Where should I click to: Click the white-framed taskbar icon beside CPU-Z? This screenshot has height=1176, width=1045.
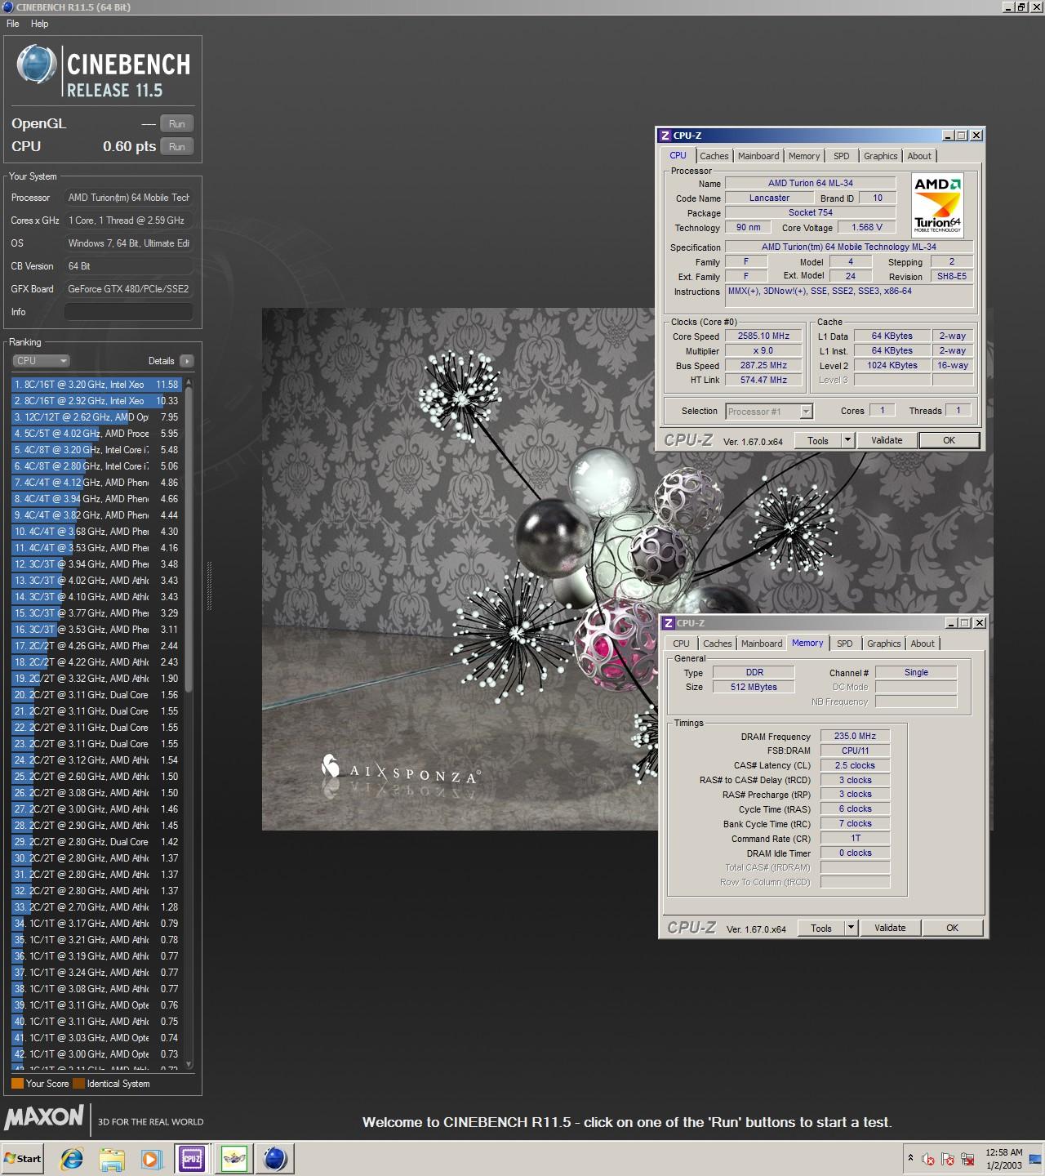coord(234,1158)
